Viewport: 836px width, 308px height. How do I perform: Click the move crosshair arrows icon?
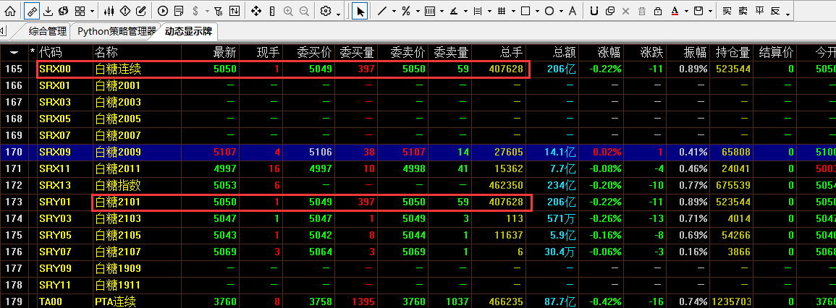point(256,11)
